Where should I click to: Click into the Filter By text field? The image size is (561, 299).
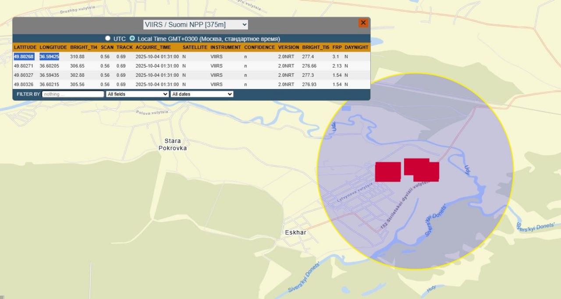click(73, 94)
